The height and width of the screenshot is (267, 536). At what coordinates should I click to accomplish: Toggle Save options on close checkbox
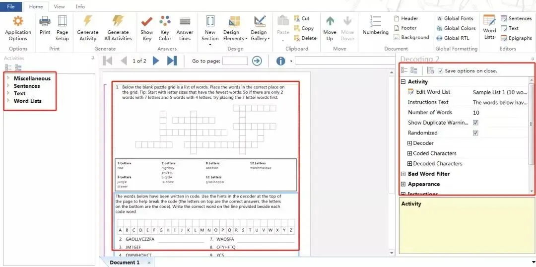[441, 71]
